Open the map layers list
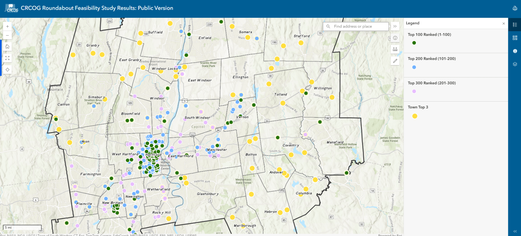The width and height of the screenshot is (521, 236). pyautogui.click(x=515, y=64)
